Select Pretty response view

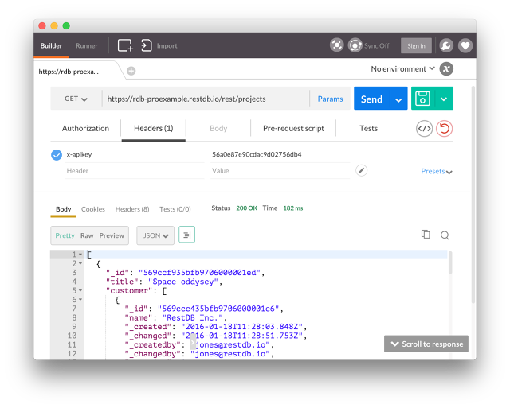(x=65, y=235)
